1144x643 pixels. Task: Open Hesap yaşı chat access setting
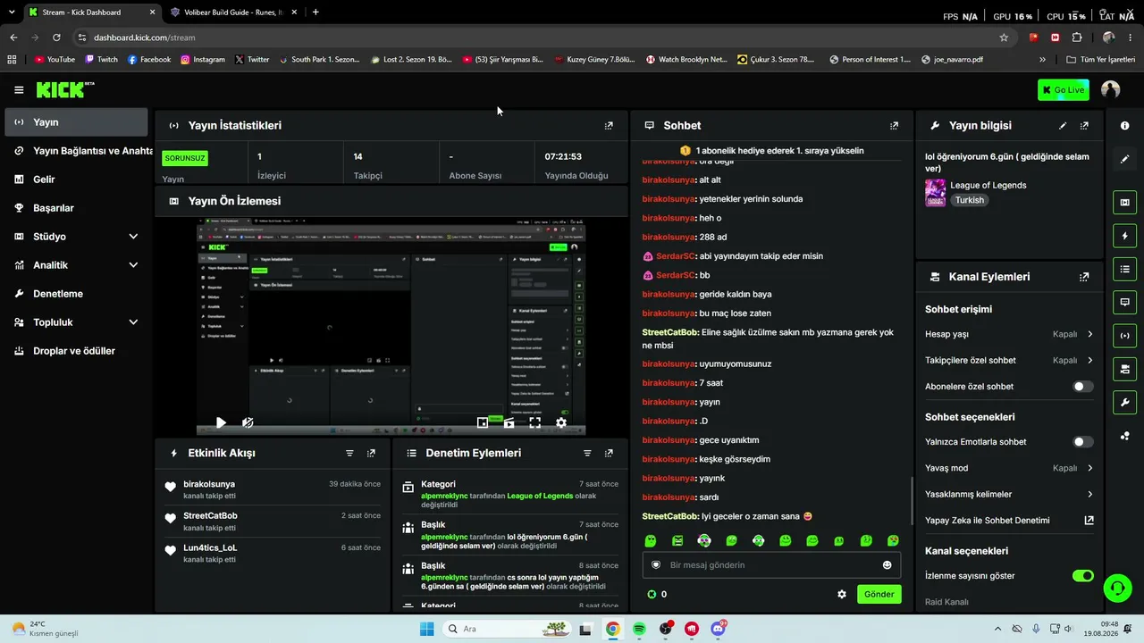(1009, 334)
